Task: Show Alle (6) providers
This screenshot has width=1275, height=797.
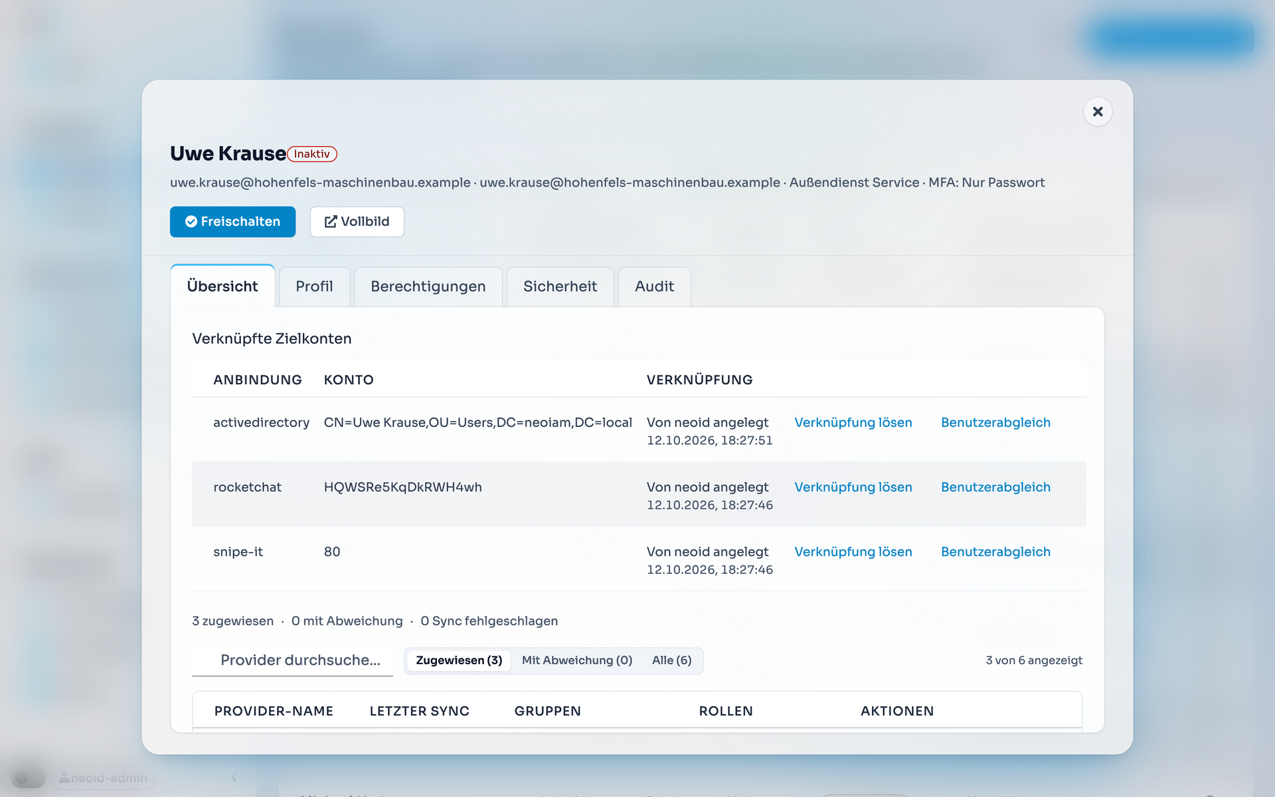Action: tap(671, 660)
